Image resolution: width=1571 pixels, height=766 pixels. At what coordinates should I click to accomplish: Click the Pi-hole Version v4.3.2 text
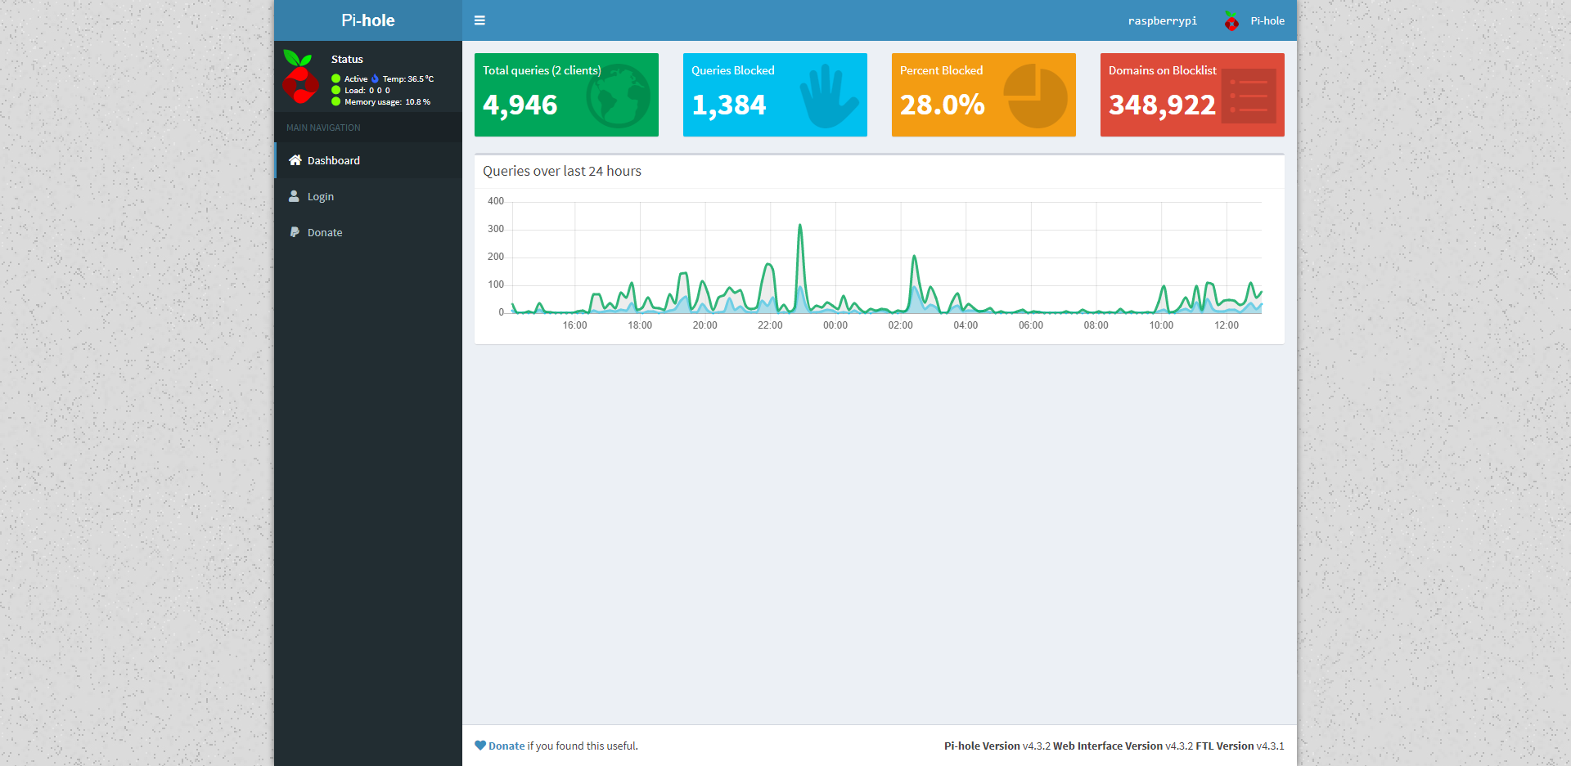tap(997, 746)
